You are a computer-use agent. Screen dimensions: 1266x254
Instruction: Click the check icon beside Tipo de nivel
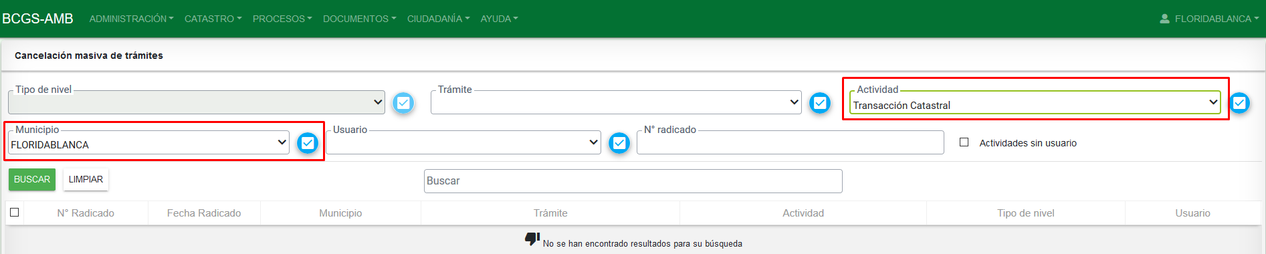tap(403, 103)
